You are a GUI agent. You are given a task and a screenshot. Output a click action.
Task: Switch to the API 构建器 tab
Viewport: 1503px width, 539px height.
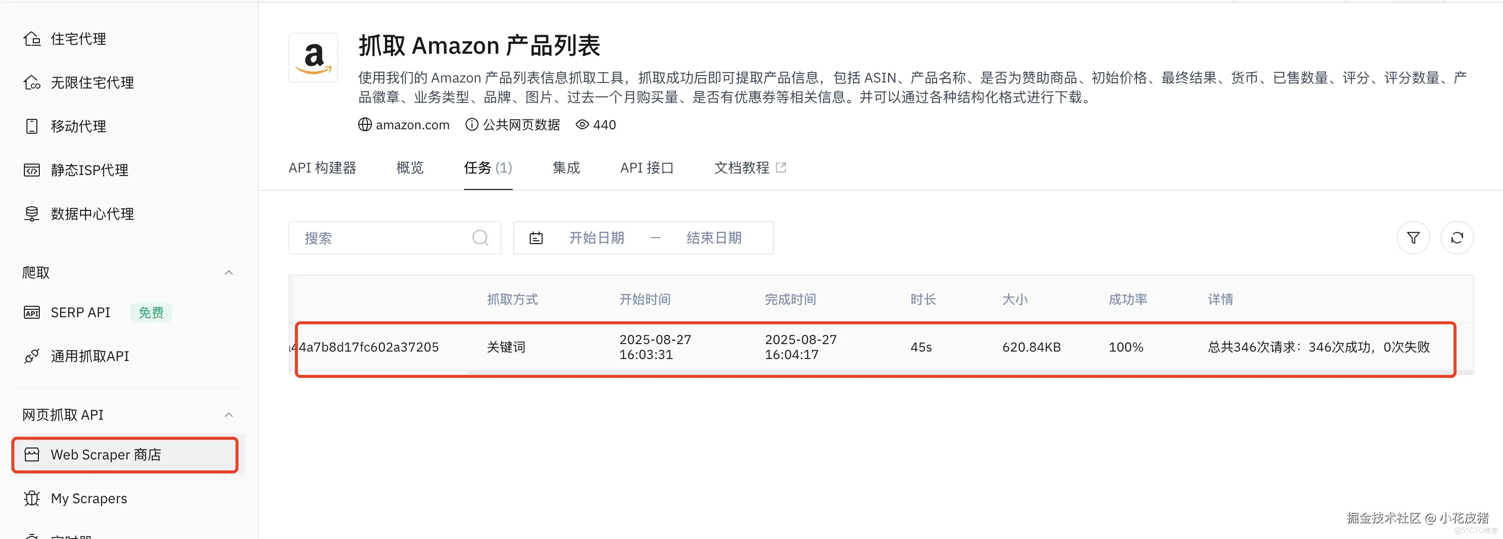click(x=322, y=168)
